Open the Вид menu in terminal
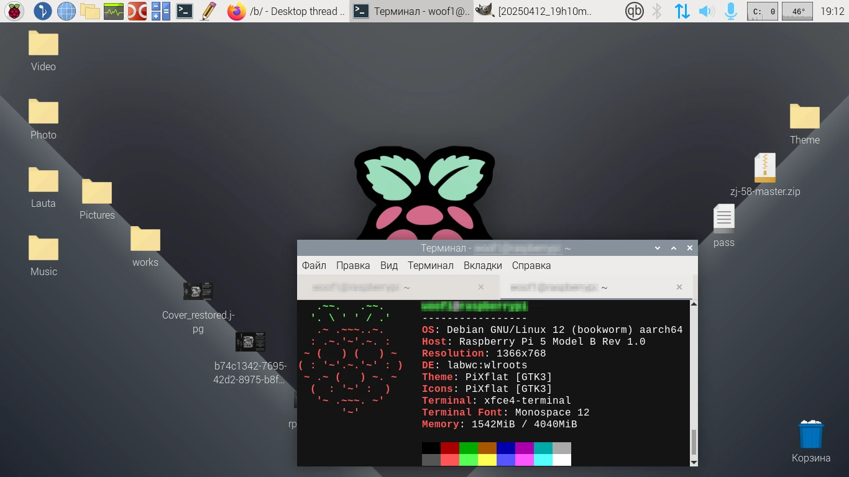The width and height of the screenshot is (849, 477). pyautogui.click(x=389, y=265)
